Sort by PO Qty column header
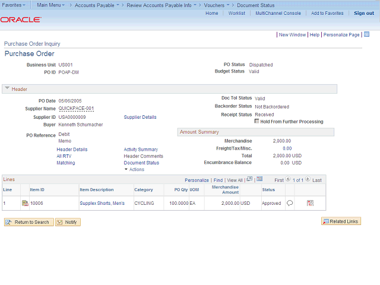This screenshot has height=285, width=380. coord(181,189)
